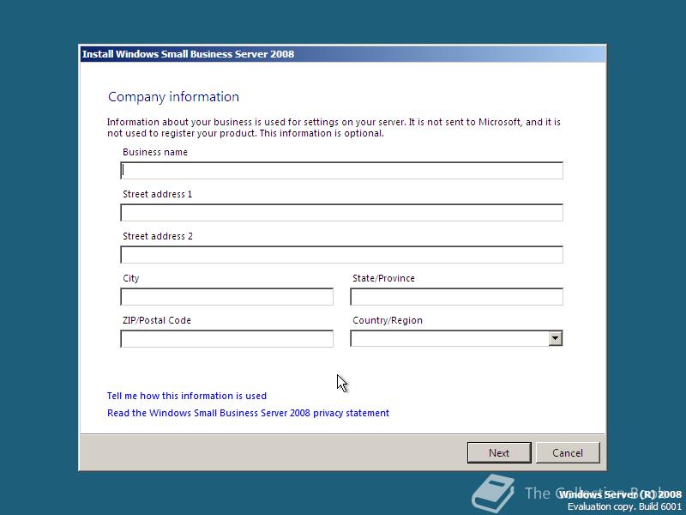Click the 'Business name' label
This screenshot has height=515, width=686.
click(155, 152)
